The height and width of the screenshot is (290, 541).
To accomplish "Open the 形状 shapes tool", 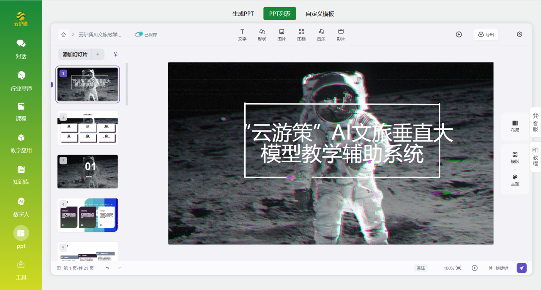I will pos(262,35).
